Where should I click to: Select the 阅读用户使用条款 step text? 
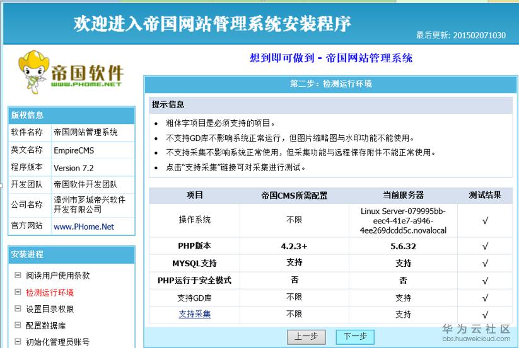[x=58, y=276]
